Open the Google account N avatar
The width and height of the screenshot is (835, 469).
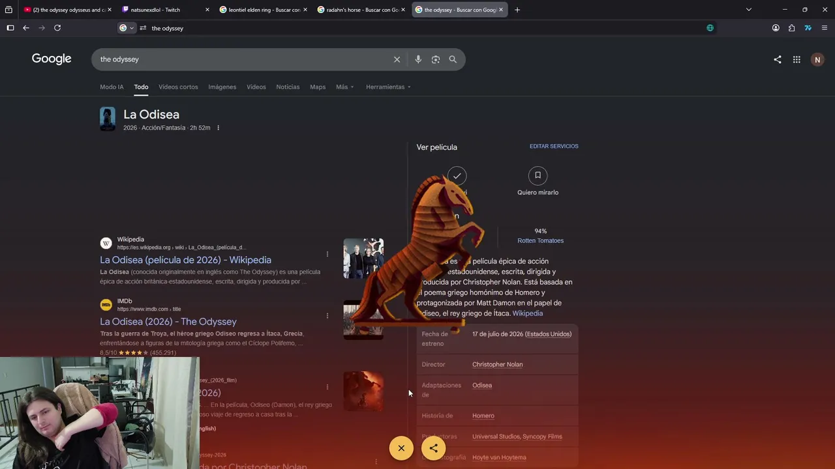coord(817,59)
